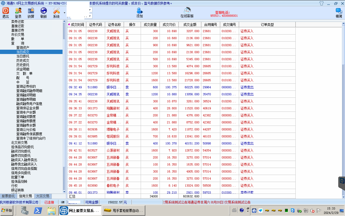
Task: Click the sidebar scroll-up arrow
Action: coord(64,21)
